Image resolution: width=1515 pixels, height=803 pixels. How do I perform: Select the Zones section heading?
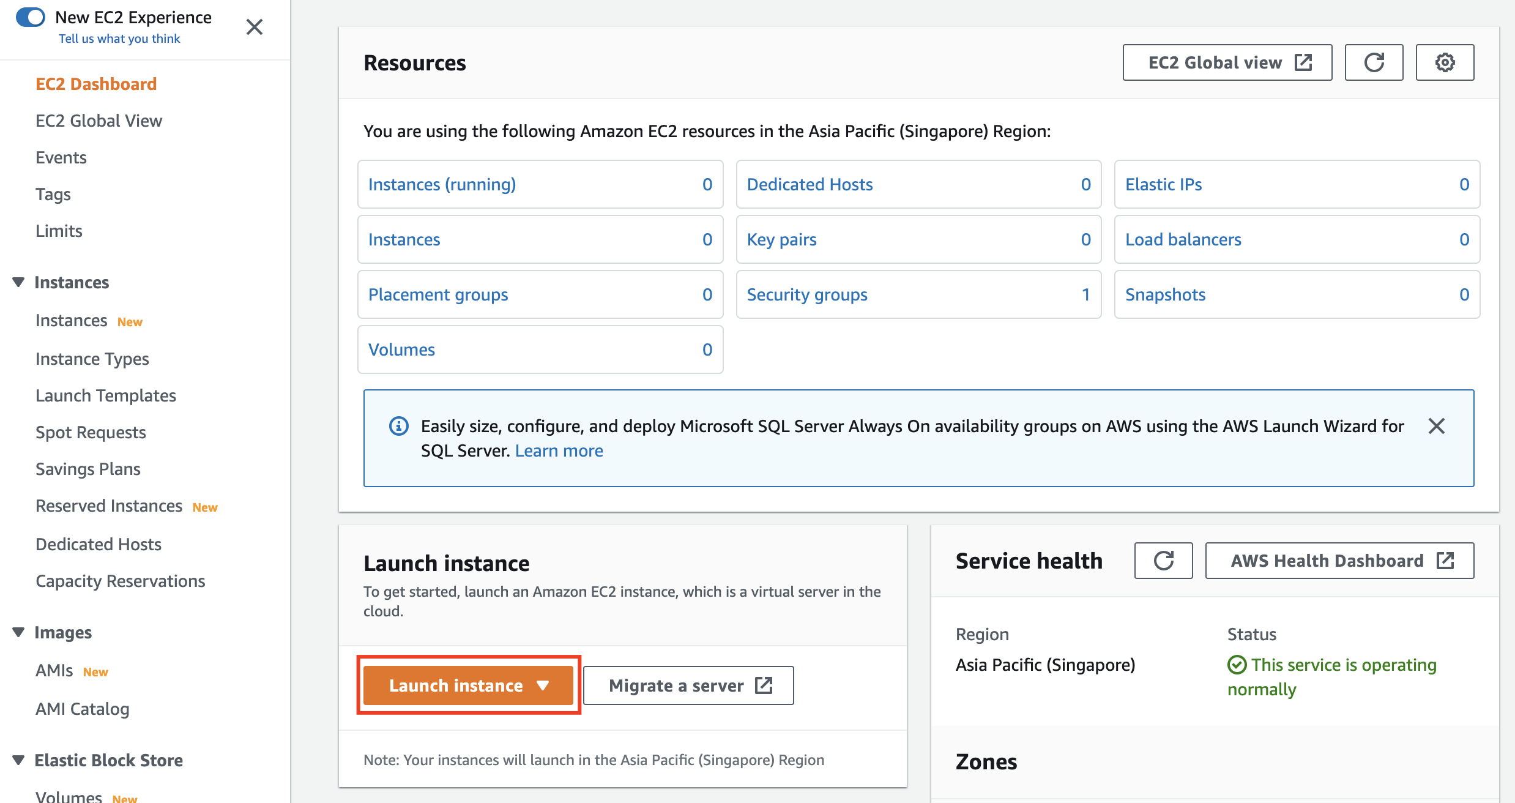pyautogui.click(x=986, y=762)
